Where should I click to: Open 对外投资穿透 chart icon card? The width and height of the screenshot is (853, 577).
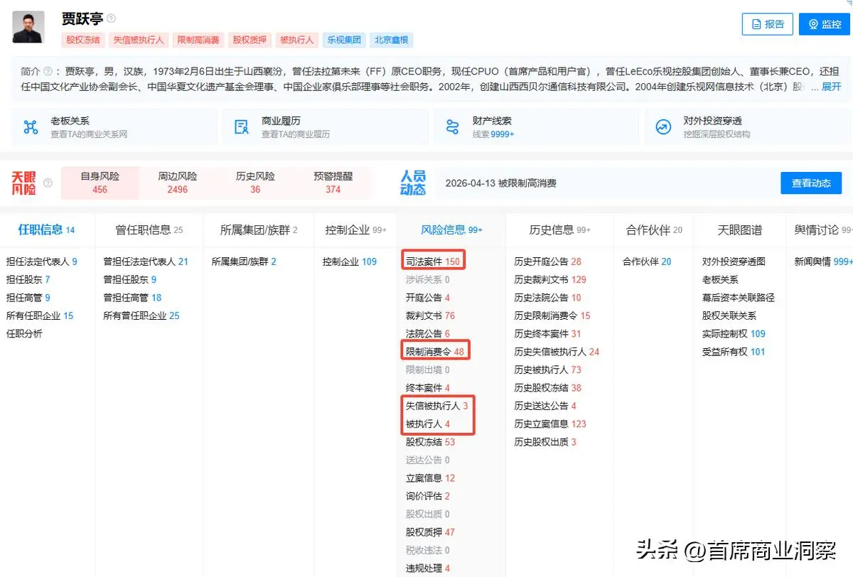click(747, 127)
